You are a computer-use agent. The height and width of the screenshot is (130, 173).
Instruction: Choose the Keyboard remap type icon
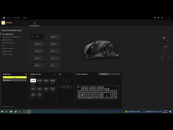click(33, 80)
